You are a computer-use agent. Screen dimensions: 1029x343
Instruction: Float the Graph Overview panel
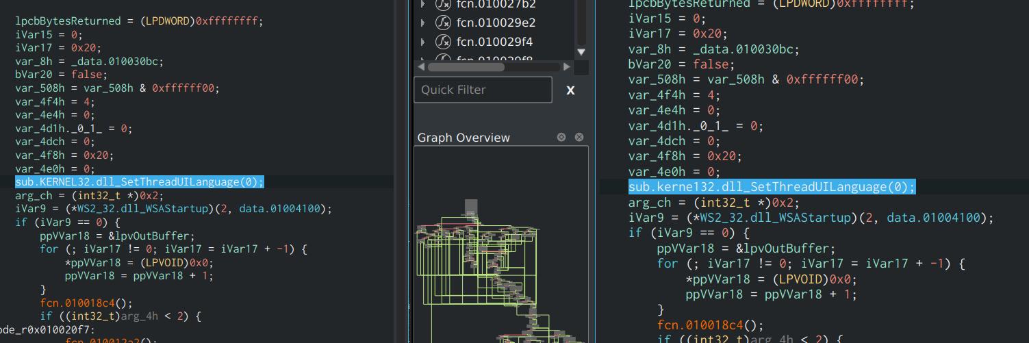(561, 138)
